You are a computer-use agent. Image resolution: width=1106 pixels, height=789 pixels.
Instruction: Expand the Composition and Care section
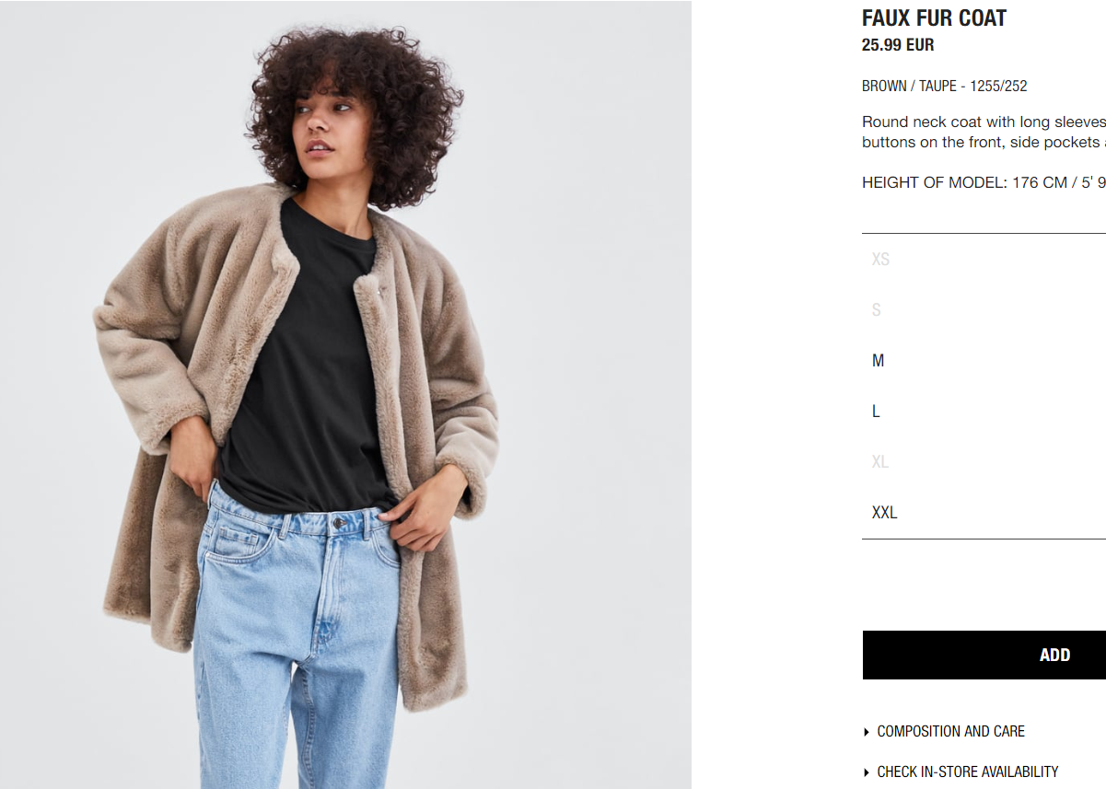[x=950, y=731]
